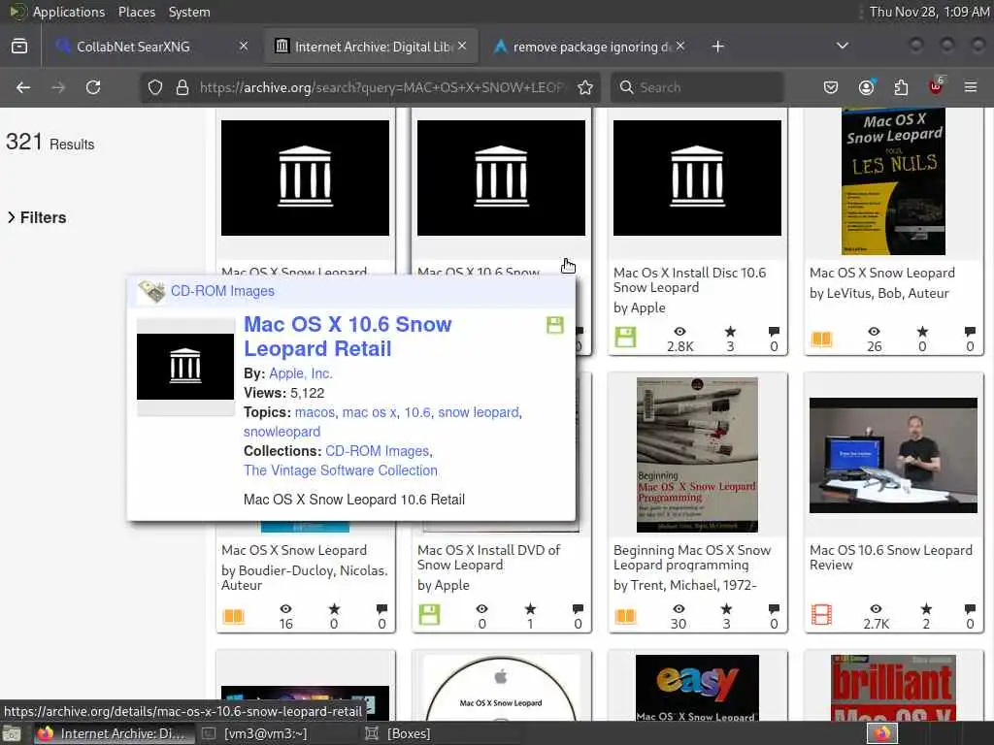994x745 pixels.
Task: Show site security lock information
Action: click(182, 87)
